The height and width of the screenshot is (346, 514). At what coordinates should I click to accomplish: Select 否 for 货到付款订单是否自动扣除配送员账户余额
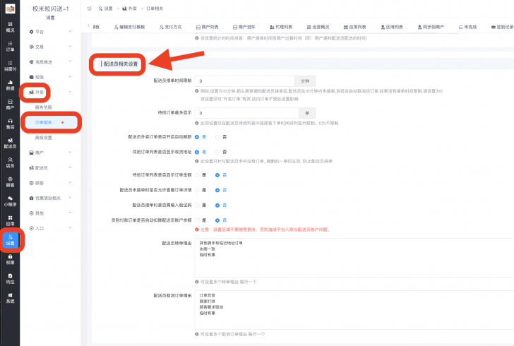[217, 220]
